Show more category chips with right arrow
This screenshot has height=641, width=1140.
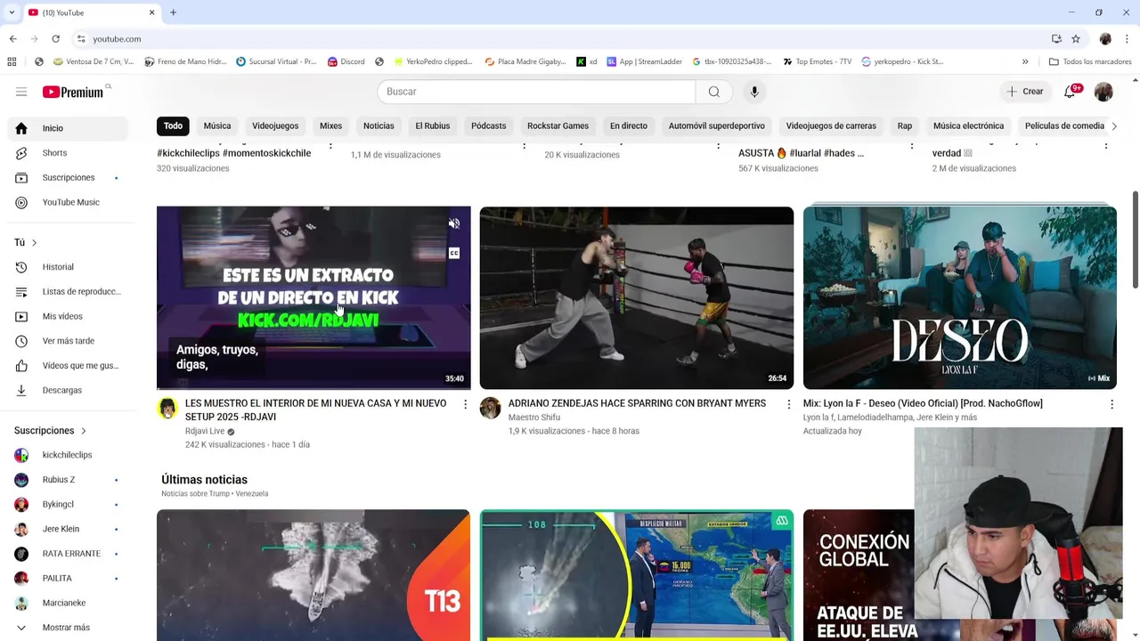(1113, 126)
